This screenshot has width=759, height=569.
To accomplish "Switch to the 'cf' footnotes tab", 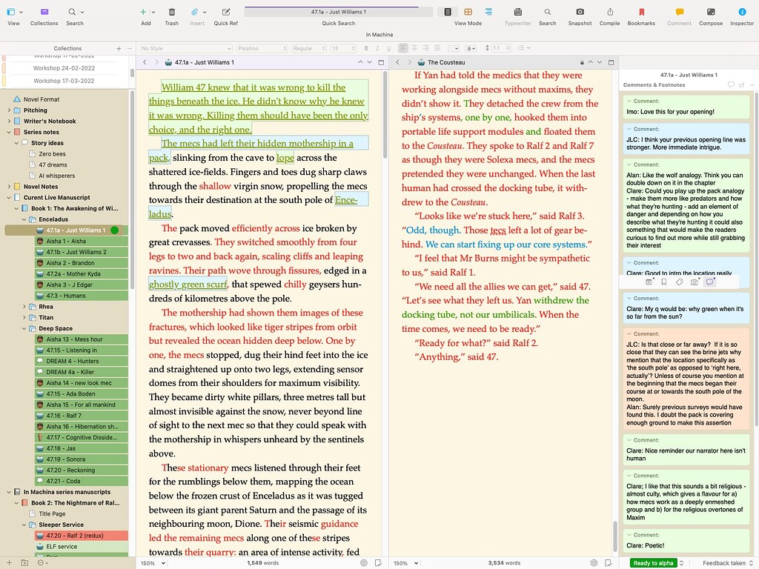I will pos(741,84).
